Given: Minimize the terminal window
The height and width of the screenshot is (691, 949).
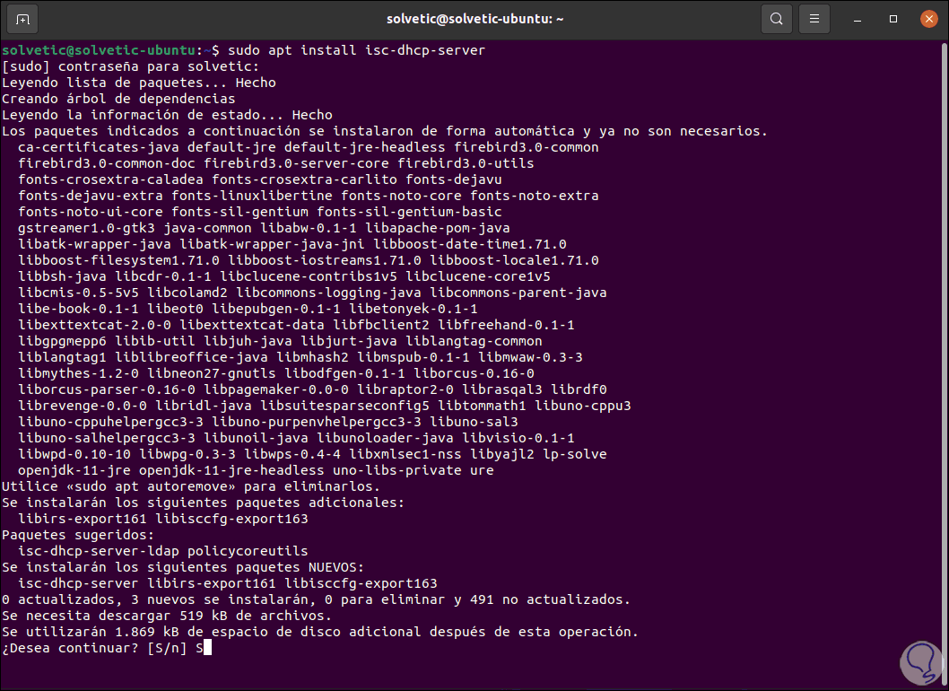Looking at the screenshot, I should pos(857,20).
